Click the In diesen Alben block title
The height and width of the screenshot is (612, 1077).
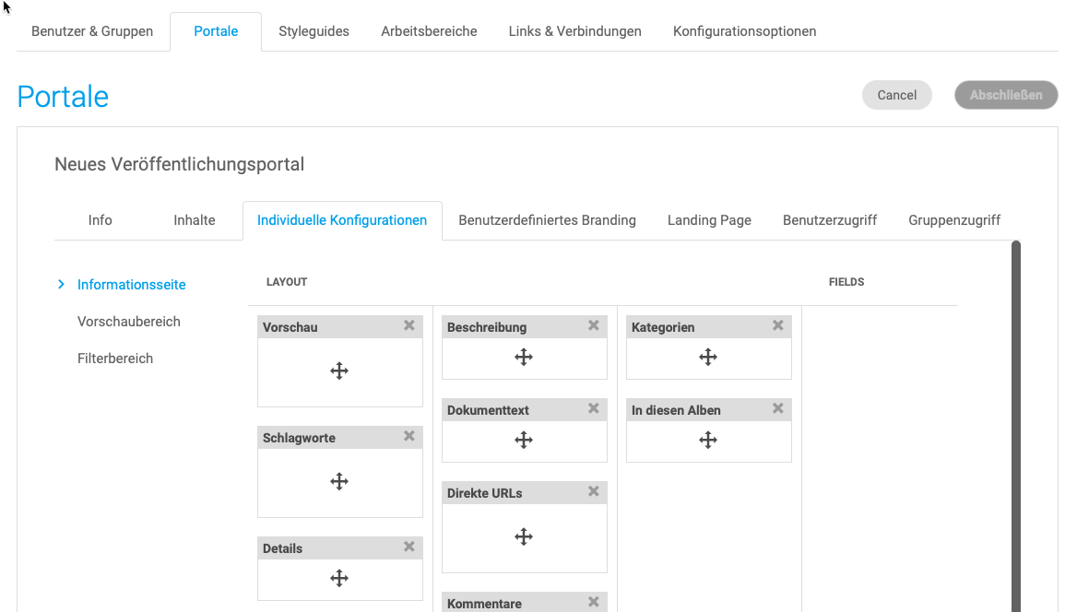pos(676,411)
